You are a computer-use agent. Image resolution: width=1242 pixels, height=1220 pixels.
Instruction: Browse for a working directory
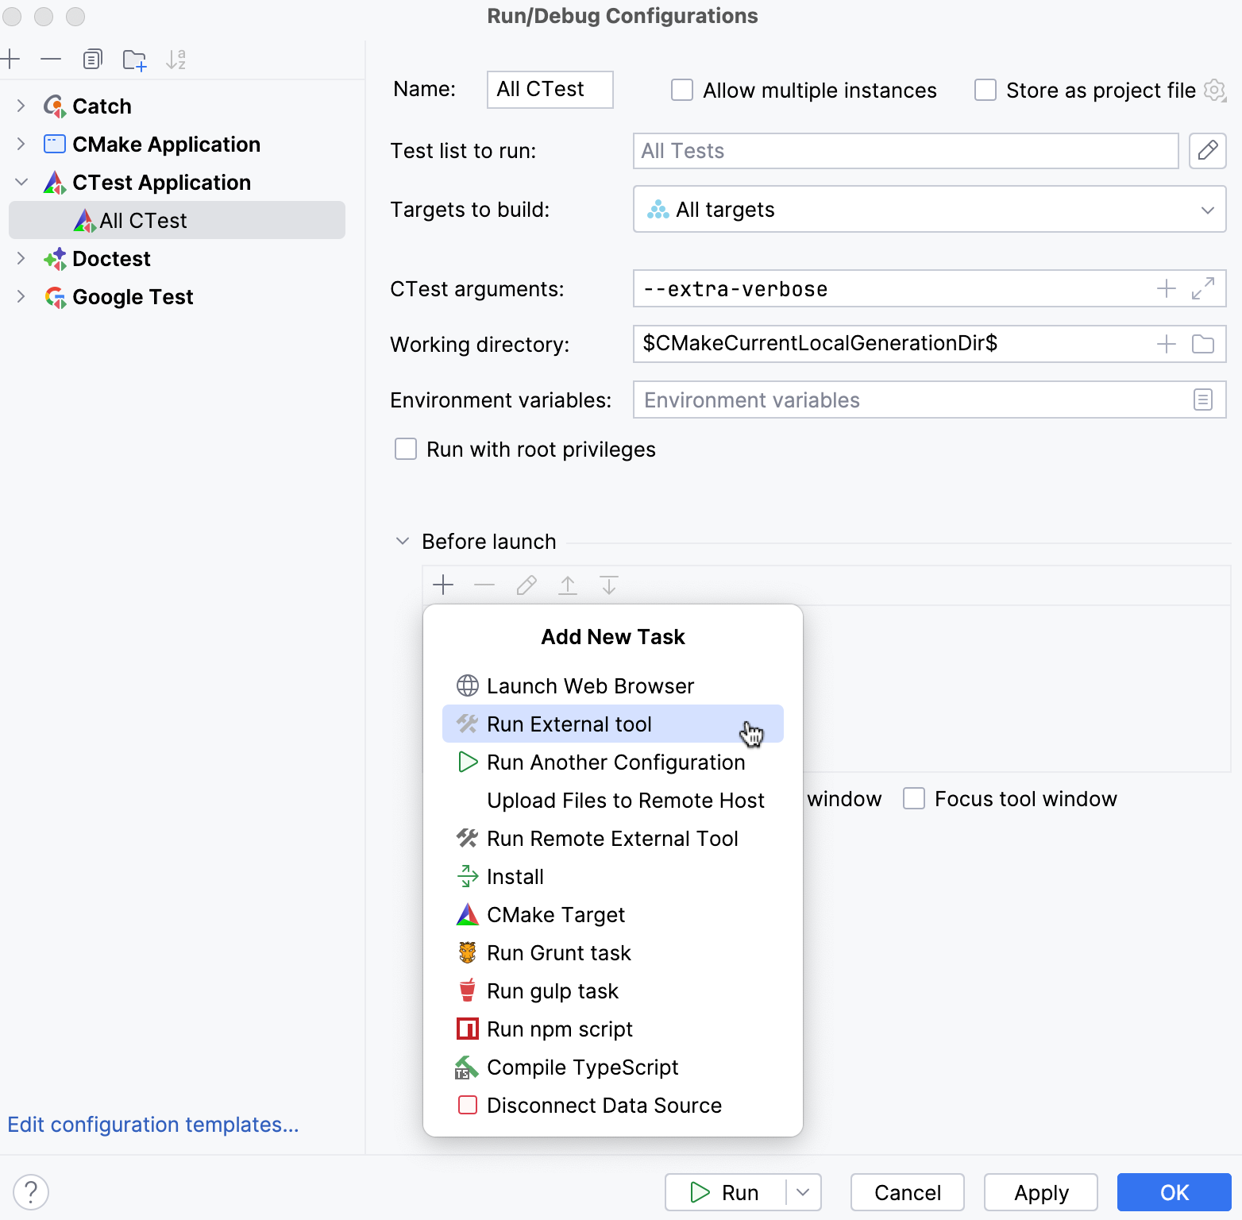point(1202,344)
